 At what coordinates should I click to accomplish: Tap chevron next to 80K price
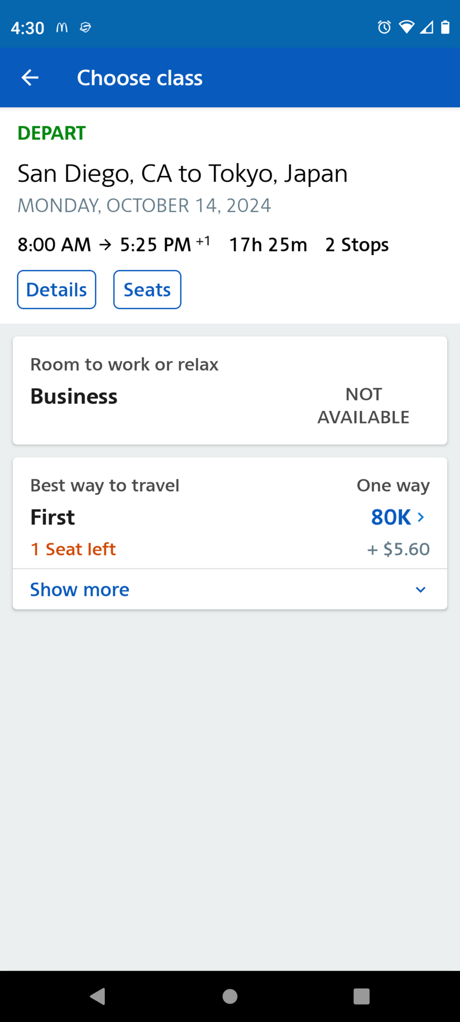421,517
